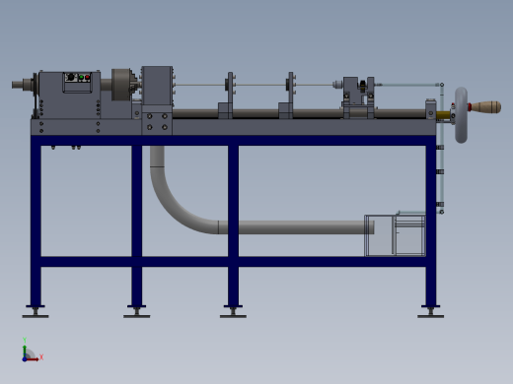Click the wooden crank handle
Screen dimensions: 513x384
(486, 107)
